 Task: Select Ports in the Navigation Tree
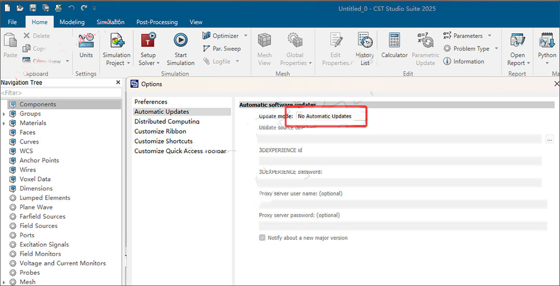[x=27, y=235]
